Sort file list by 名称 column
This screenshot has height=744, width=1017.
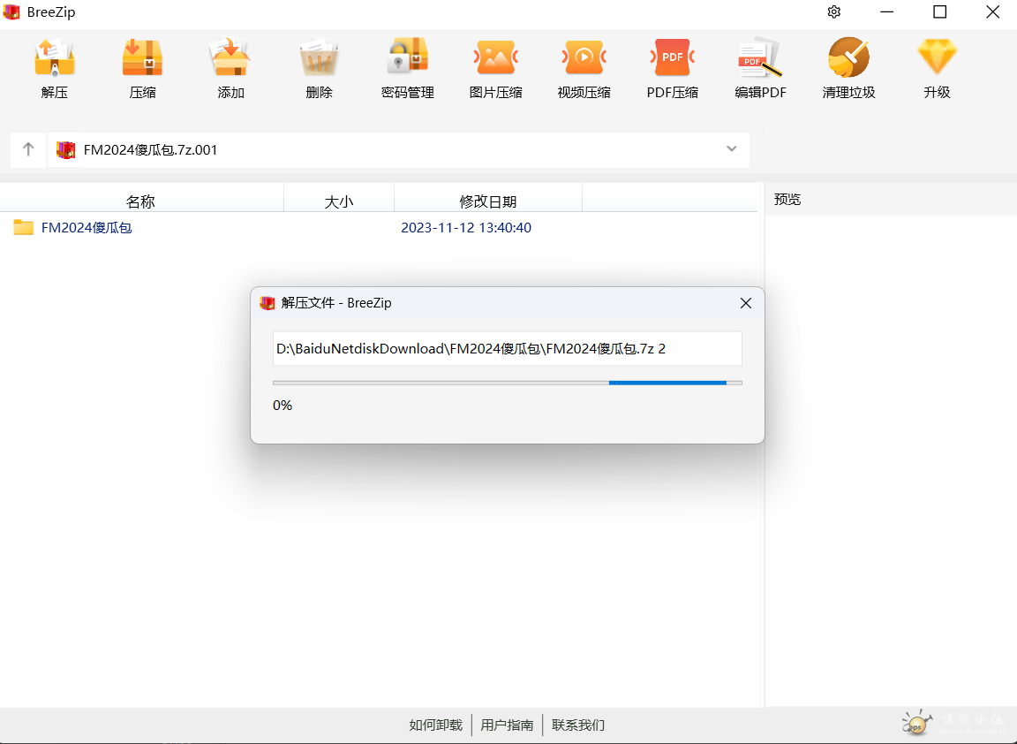[x=140, y=201]
